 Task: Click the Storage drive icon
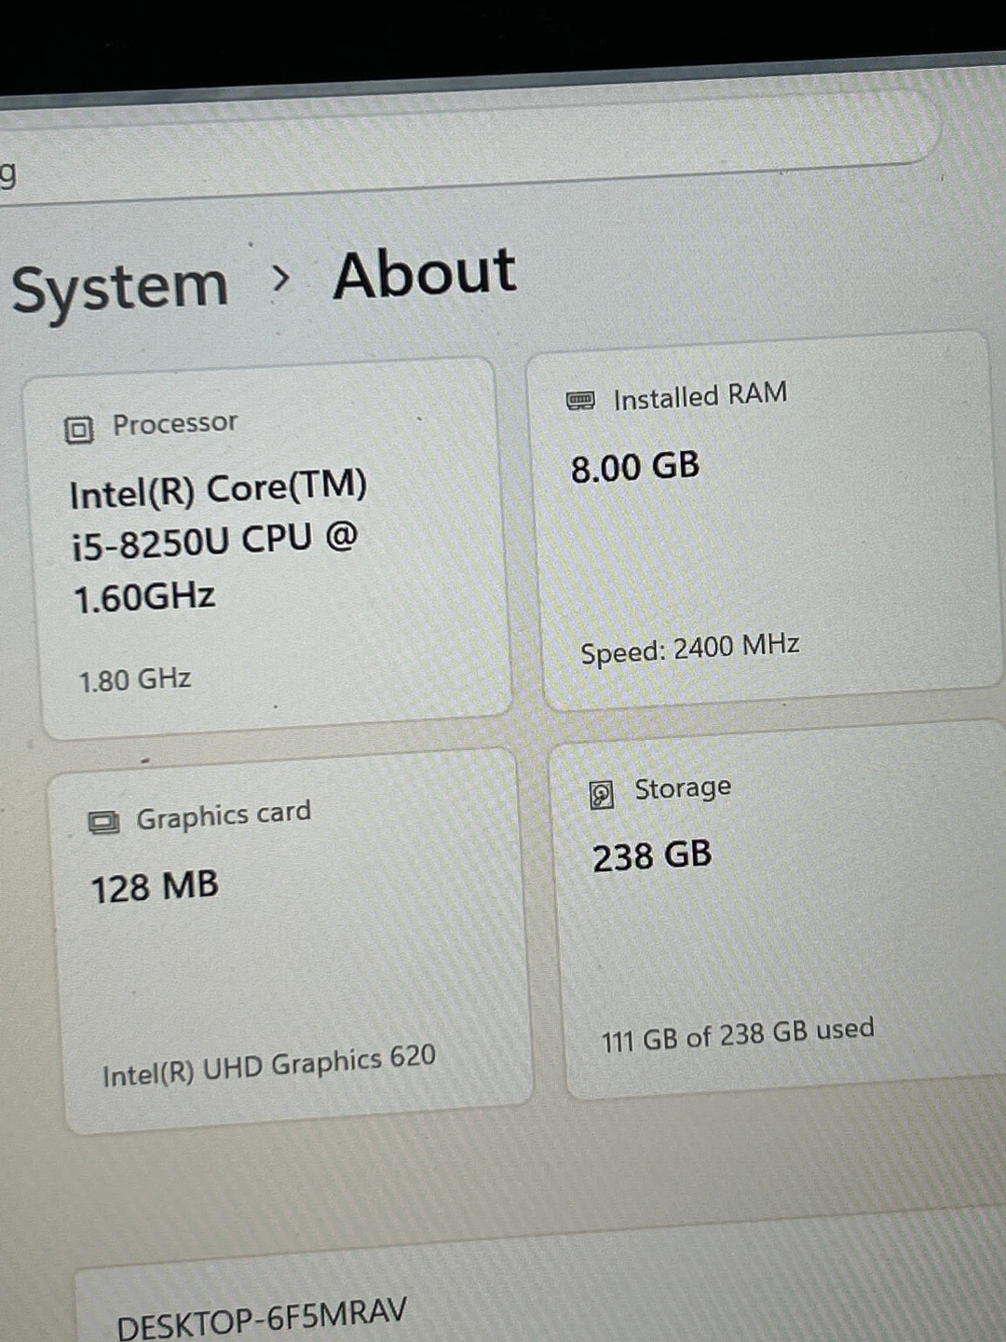(x=602, y=794)
